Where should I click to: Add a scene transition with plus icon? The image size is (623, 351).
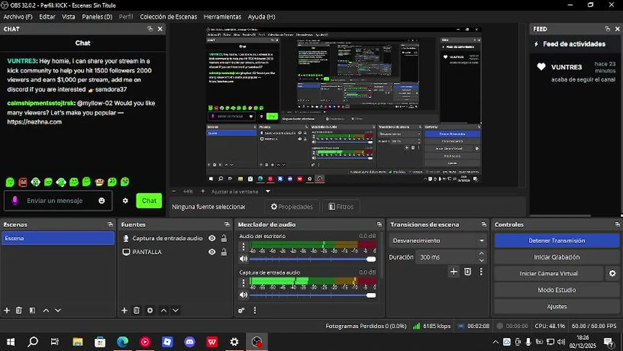[x=454, y=272]
